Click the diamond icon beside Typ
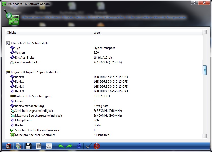This screenshot has width=212, height=152. 12,48
